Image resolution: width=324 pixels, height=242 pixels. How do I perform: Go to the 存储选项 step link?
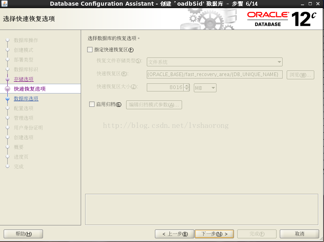[x=24, y=79]
